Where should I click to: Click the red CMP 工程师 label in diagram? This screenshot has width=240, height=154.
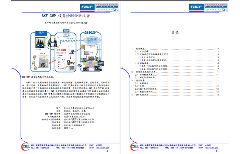click(x=61, y=50)
